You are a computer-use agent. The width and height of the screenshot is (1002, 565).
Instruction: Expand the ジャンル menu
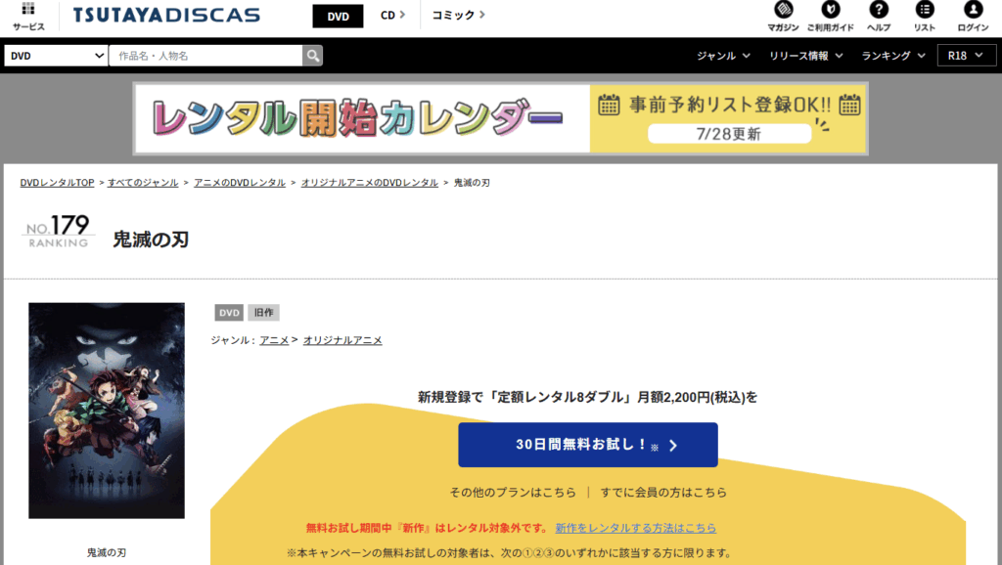[x=723, y=56]
